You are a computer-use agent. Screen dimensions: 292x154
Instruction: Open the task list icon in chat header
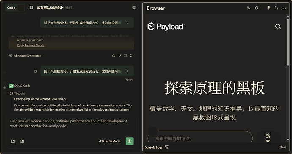(x=134, y=8)
